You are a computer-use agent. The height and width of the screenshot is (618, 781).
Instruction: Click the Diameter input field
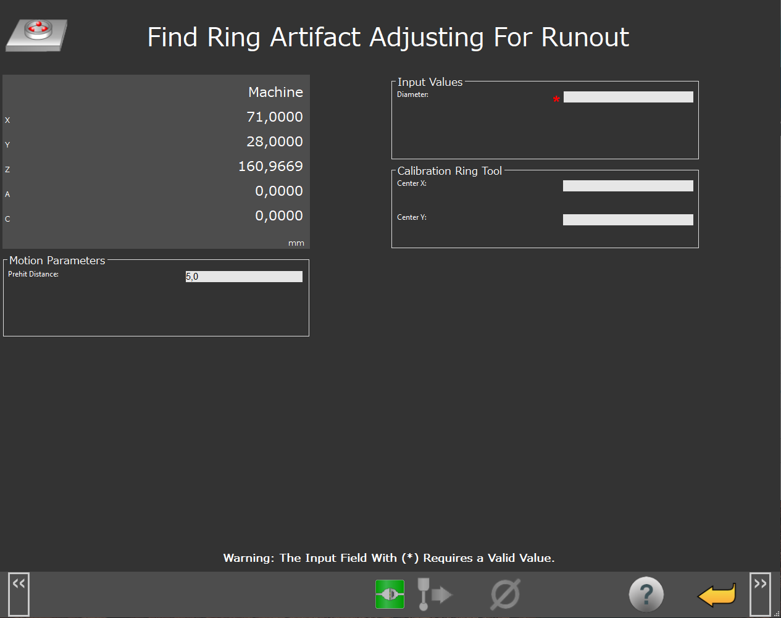click(x=628, y=97)
